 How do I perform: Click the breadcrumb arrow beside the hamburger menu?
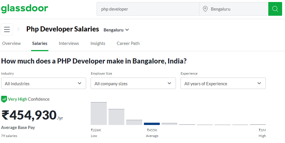[x=18, y=29]
